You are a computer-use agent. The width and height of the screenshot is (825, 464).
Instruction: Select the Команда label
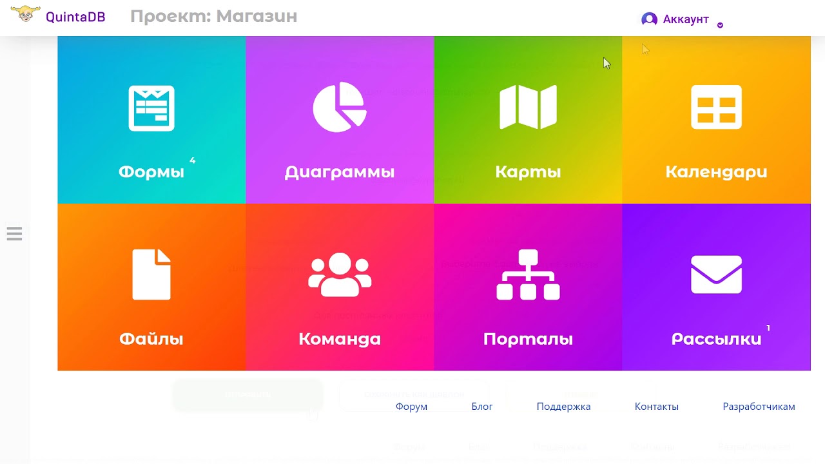340,339
